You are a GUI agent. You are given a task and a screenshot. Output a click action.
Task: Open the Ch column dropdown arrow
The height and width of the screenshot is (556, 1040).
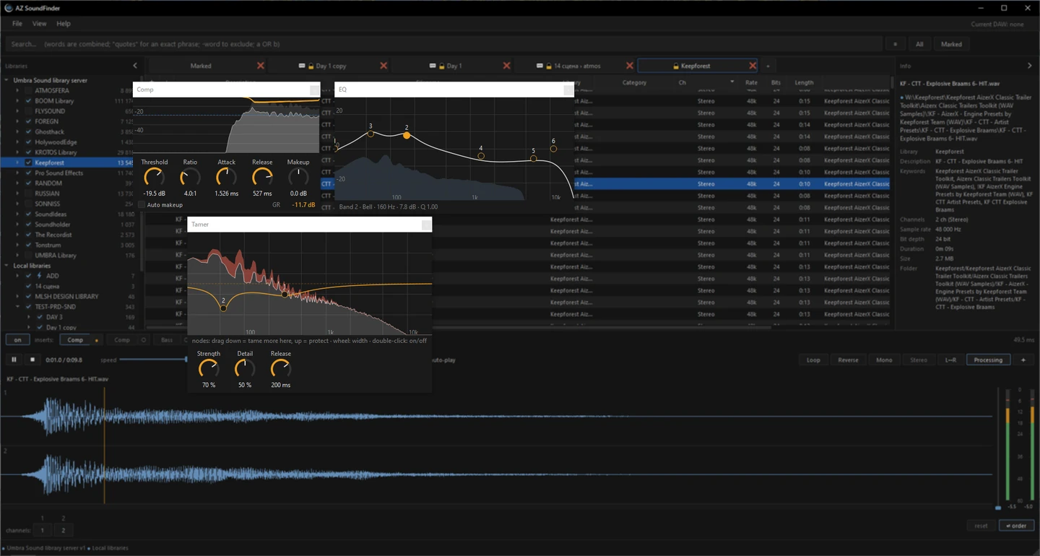(732, 82)
